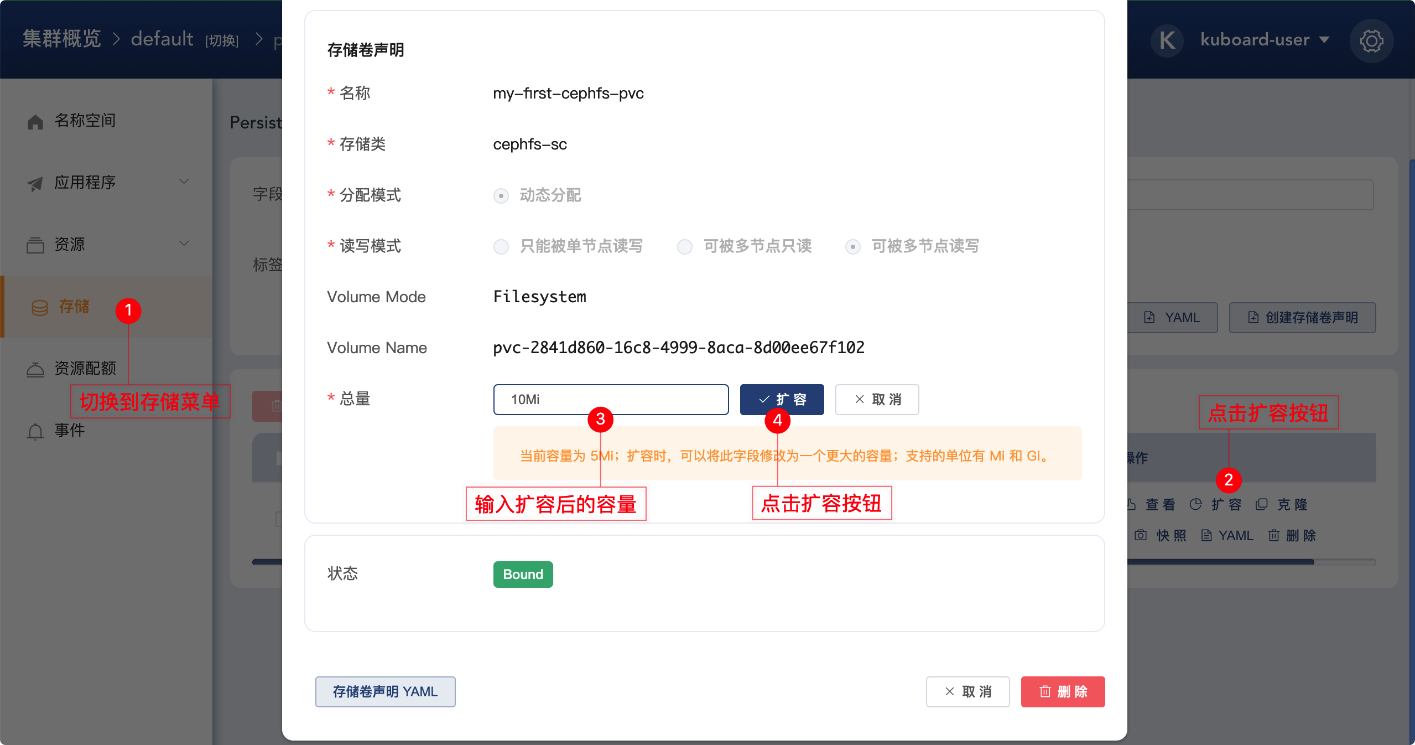Click the checkmark icon on the 扩容 button
Screen dimensions: 1415x745
[764, 399]
